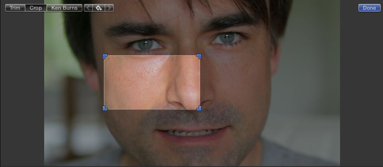Click the bottom-left crop corner handle

105,108
